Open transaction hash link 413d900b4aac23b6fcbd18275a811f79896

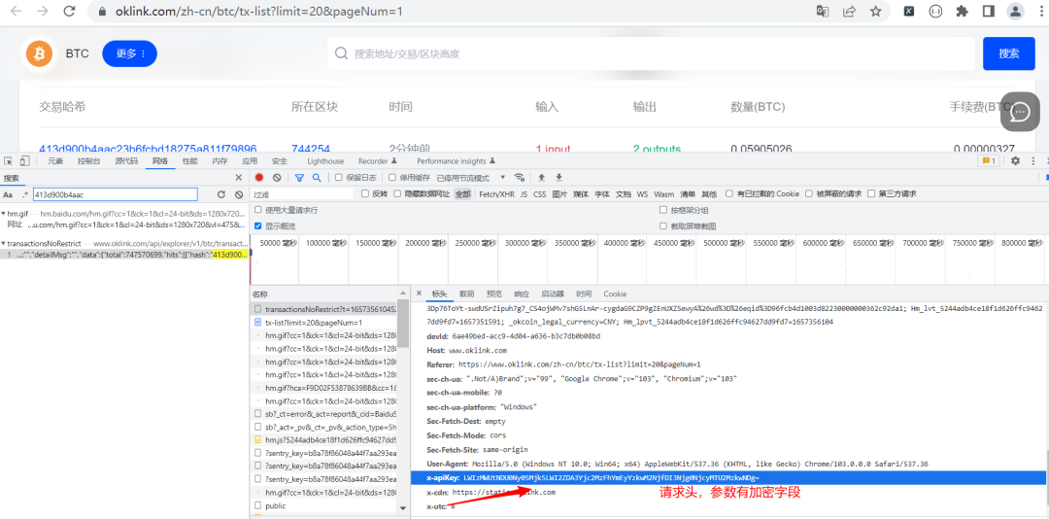point(148,149)
